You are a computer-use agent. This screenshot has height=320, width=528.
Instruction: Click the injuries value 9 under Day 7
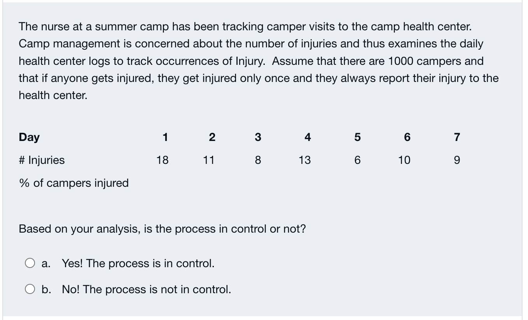coord(456,160)
